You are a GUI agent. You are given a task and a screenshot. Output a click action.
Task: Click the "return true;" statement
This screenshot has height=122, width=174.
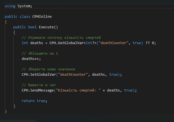pos(34,101)
